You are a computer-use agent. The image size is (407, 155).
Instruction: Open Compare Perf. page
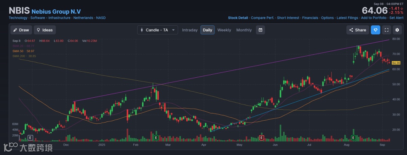tap(262, 18)
